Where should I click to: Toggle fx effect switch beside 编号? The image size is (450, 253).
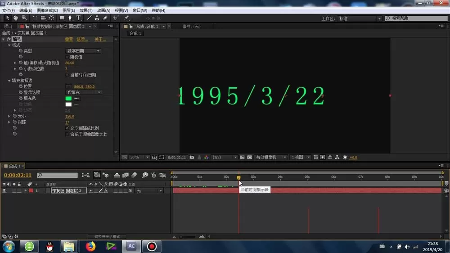click(x=9, y=39)
